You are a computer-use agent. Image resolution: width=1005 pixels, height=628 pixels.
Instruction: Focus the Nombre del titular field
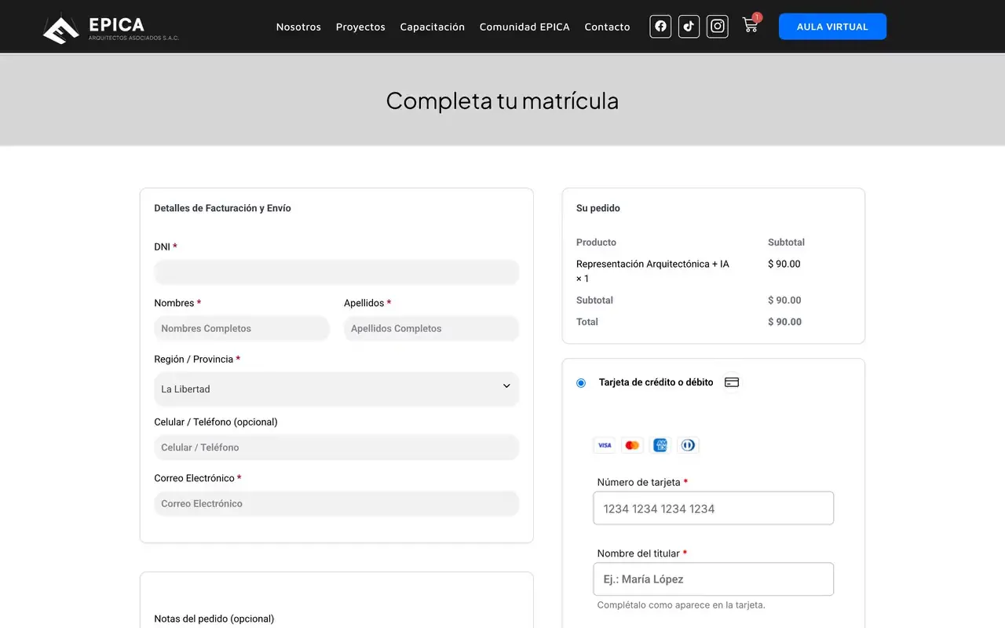tap(714, 579)
